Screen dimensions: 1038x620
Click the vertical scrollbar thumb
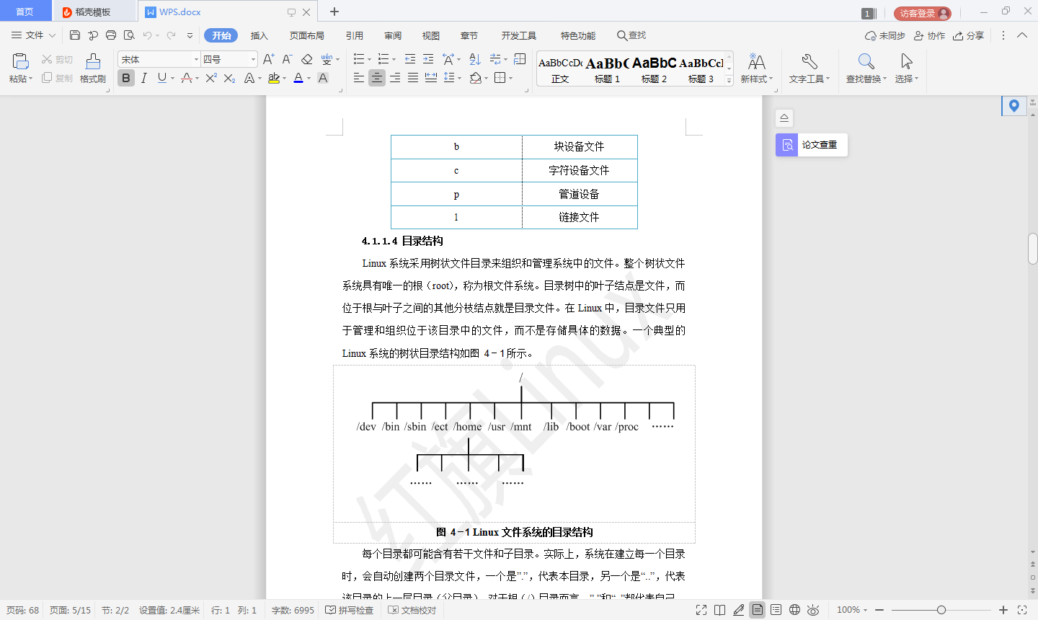coord(1032,249)
